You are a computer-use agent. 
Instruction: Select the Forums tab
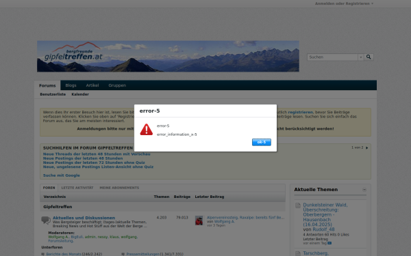47,85
